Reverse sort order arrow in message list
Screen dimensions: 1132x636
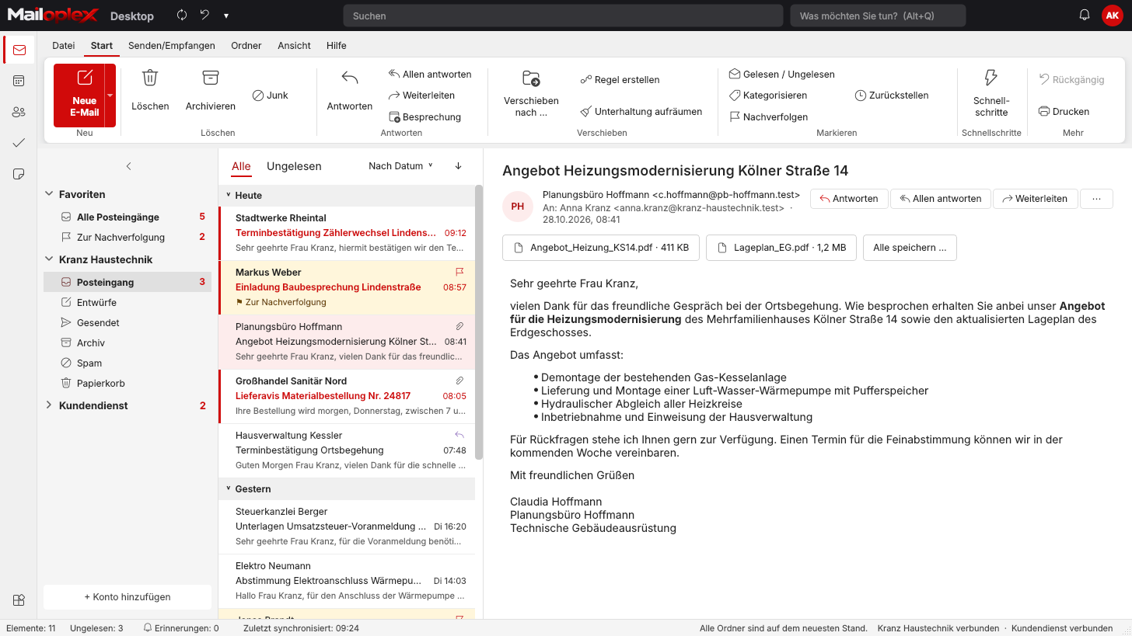click(x=458, y=166)
